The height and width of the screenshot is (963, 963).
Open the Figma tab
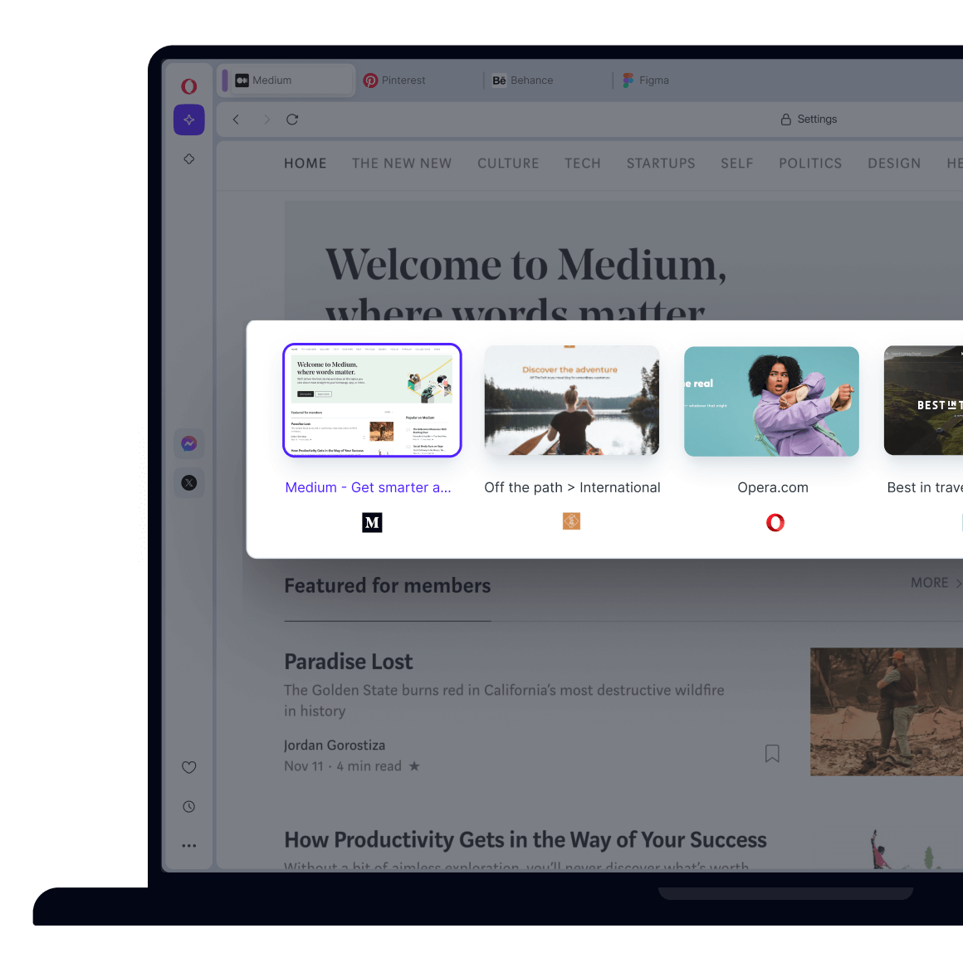pyautogui.click(x=648, y=80)
